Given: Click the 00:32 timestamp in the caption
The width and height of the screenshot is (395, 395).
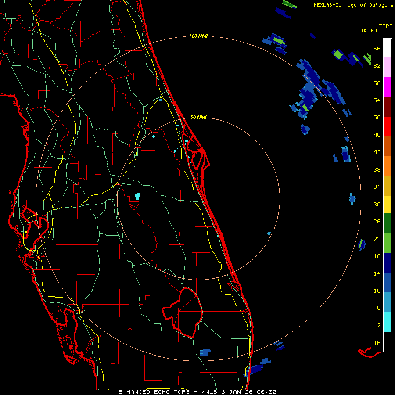Looking at the screenshot, I should coord(266,392).
